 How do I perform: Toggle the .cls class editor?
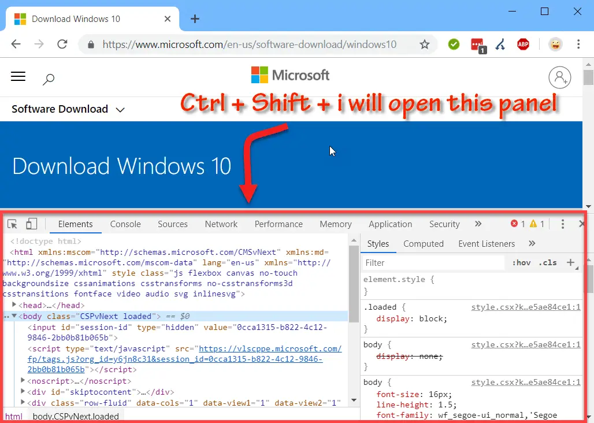click(x=548, y=262)
